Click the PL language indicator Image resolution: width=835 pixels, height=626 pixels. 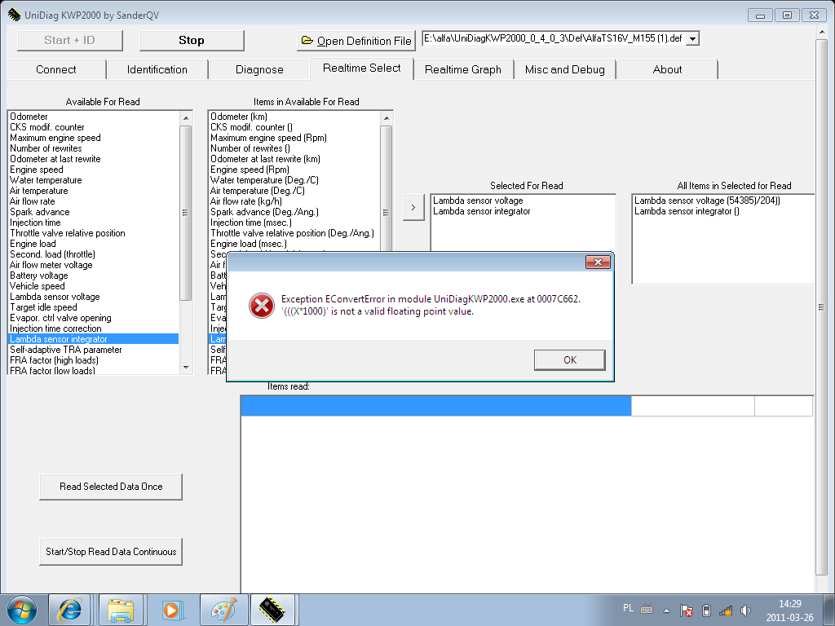tap(629, 608)
